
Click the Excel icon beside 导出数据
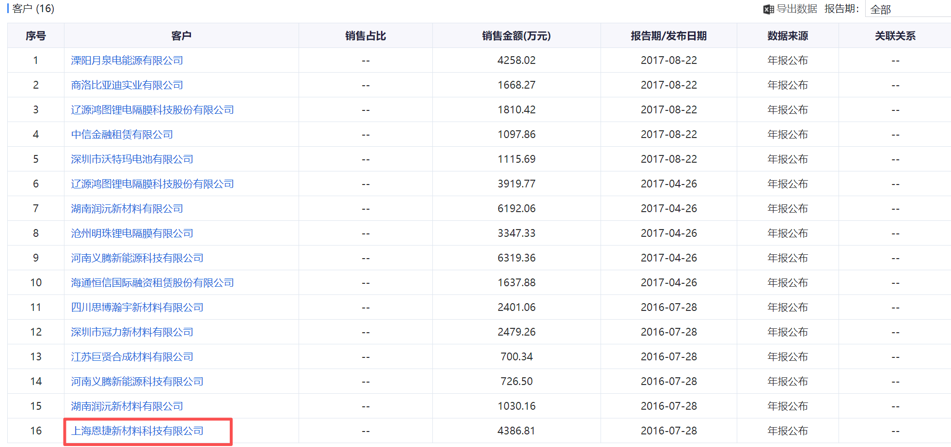768,9
